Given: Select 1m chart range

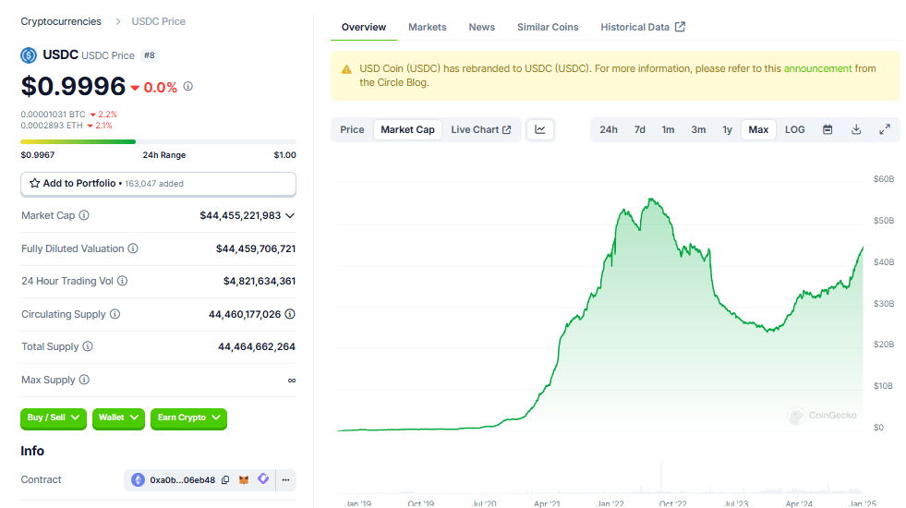Looking at the screenshot, I should click(668, 129).
